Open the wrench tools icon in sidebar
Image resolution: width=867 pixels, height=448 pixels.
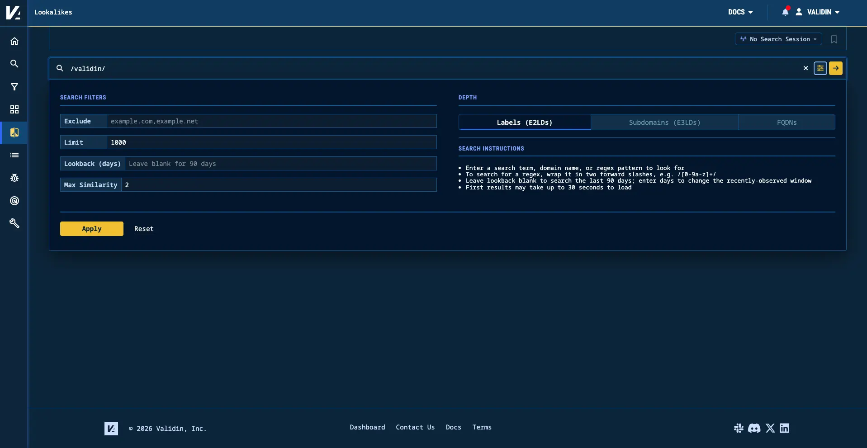click(x=14, y=223)
